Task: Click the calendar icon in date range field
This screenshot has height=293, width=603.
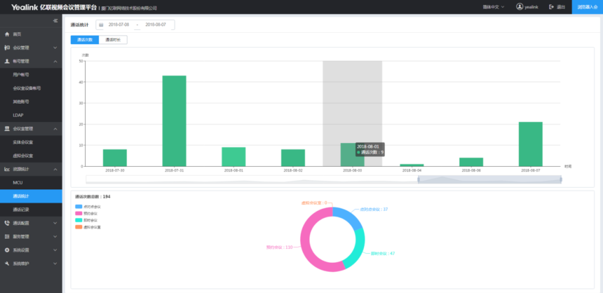Action: [x=101, y=25]
